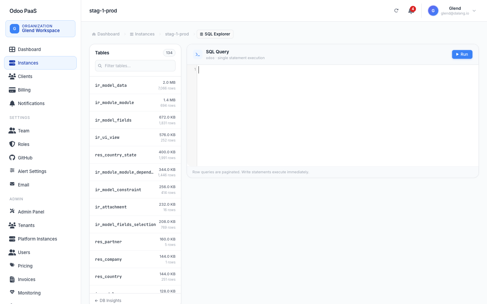Select the ir_model_data table

[x=135, y=85]
